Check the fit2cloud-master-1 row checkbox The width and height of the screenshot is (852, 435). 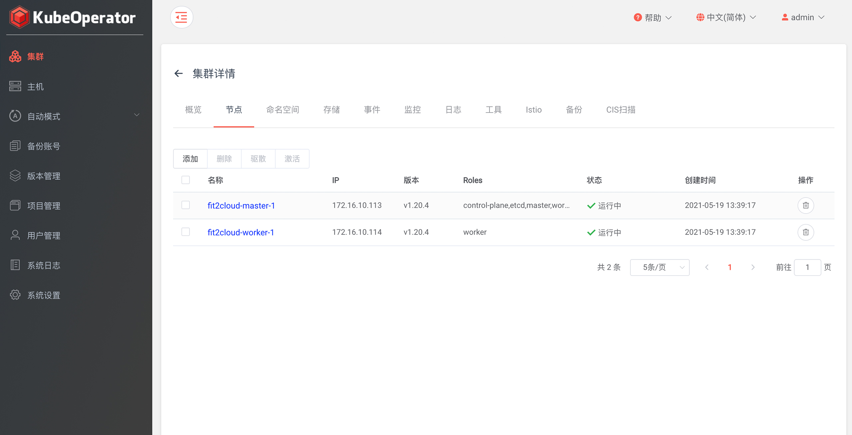pos(186,205)
